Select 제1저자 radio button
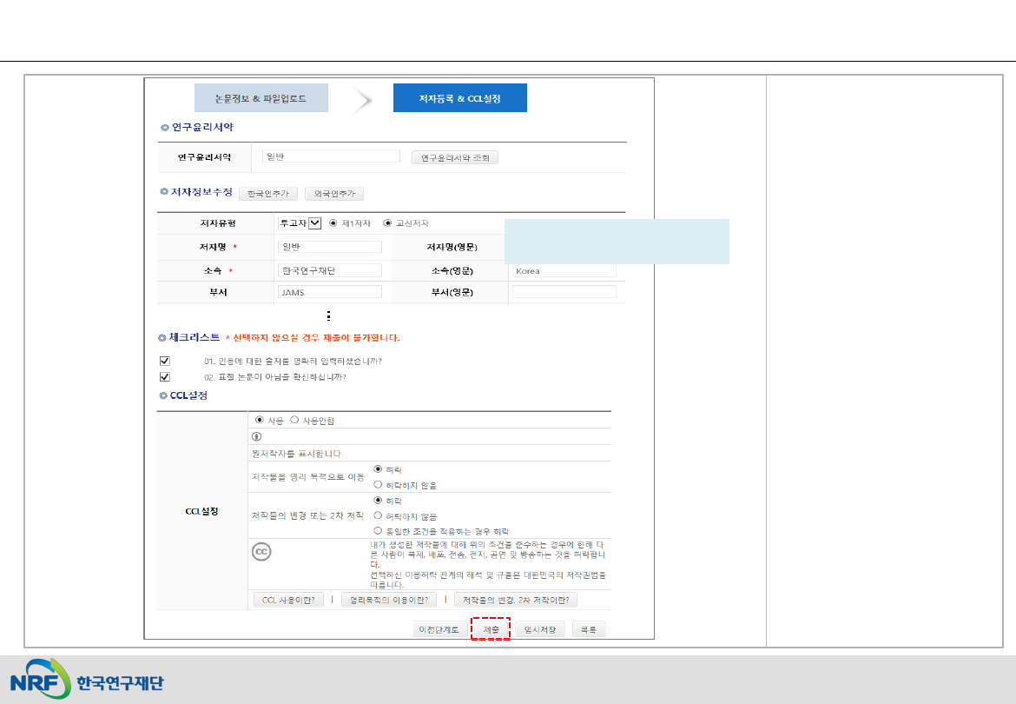Viewport: 1016px width, 704px height. pos(333,223)
